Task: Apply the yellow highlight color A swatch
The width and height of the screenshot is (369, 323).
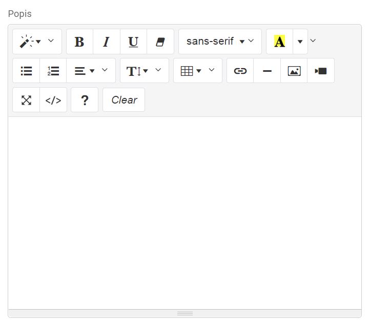Action: 279,42
